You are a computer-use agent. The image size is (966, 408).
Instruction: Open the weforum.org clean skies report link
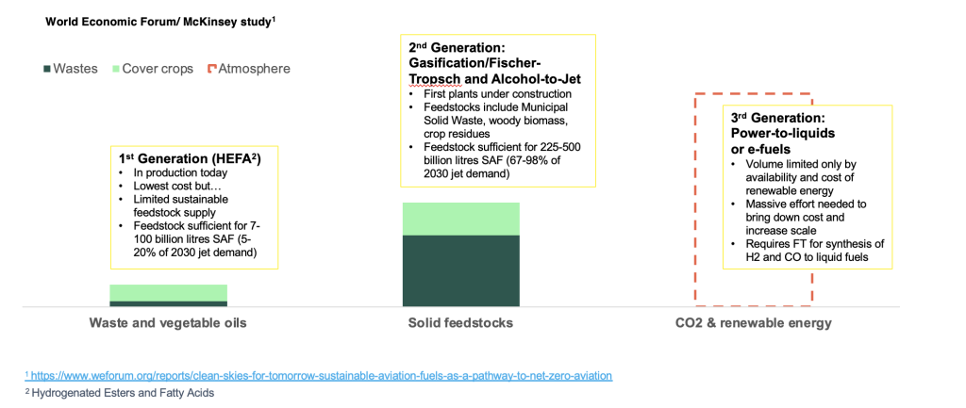(x=322, y=375)
